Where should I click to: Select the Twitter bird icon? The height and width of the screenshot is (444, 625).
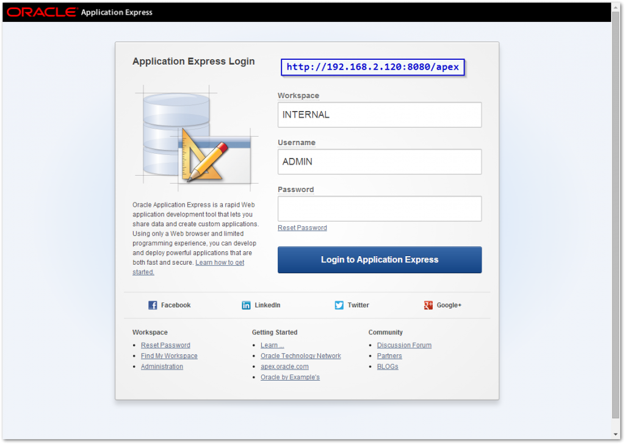pyautogui.click(x=338, y=305)
